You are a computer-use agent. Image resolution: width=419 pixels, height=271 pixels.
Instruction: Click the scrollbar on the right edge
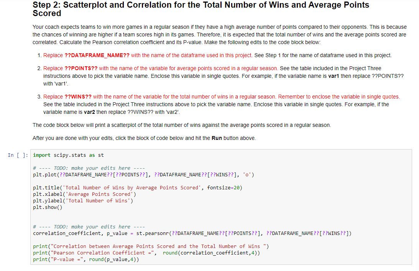click(417, 134)
